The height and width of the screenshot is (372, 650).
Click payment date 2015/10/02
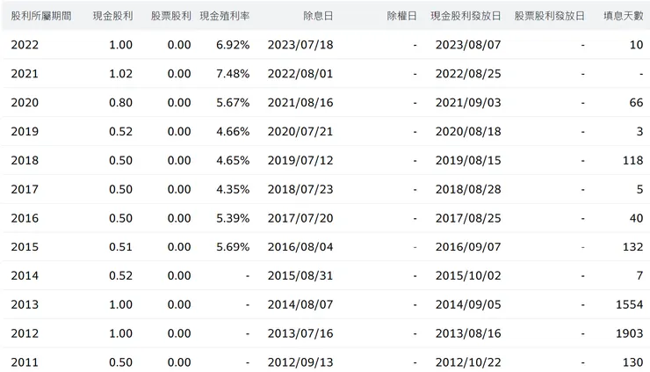(468, 275)
